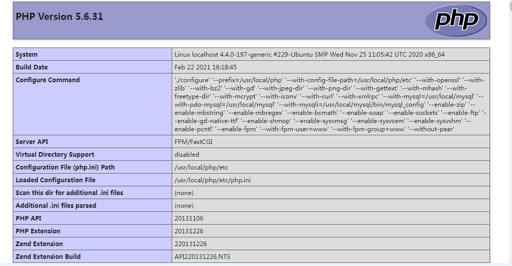Click the 'FPM/FastCGI' value

(x=193, y=142)
